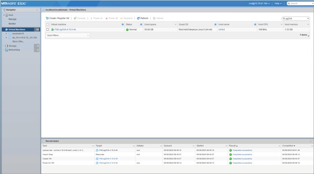Image resolution: width=314 pixels, height=174 pixels.
Task: Click the VMware ESXi logo
Action: coord(13,3)
